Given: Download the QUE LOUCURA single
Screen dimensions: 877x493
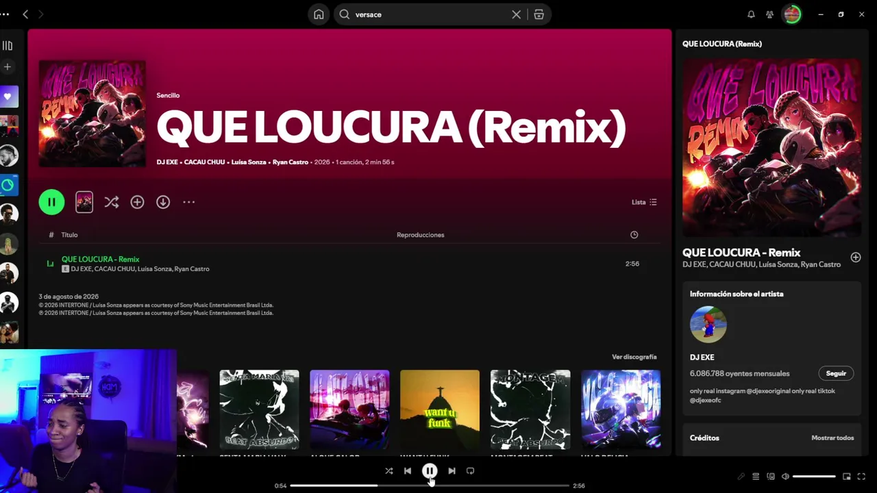Looking at the screenshot, I should pyautogui.click(x=163, y=202).
